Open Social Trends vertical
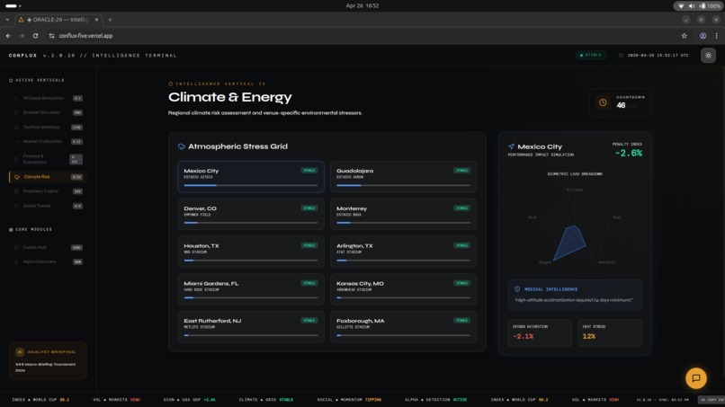 [48, 206]
